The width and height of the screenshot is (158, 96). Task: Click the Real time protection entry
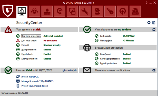[x=31, y=36]
